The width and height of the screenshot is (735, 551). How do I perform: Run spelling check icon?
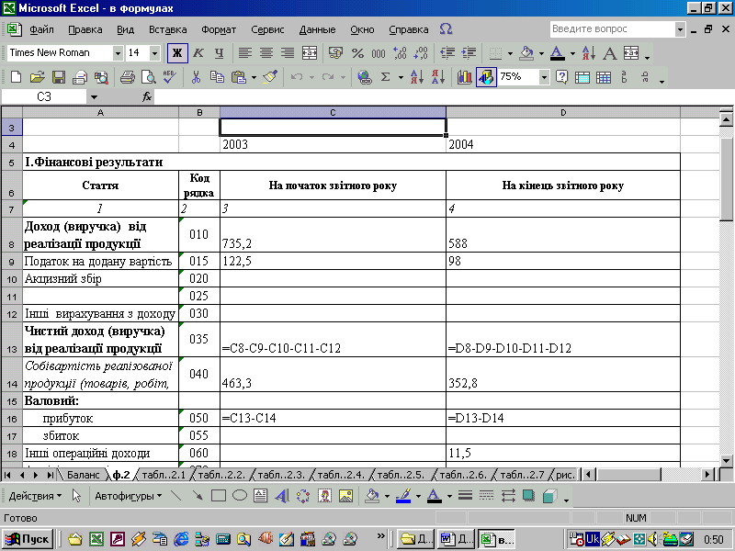pyautogui.click(x=170, y=77)
